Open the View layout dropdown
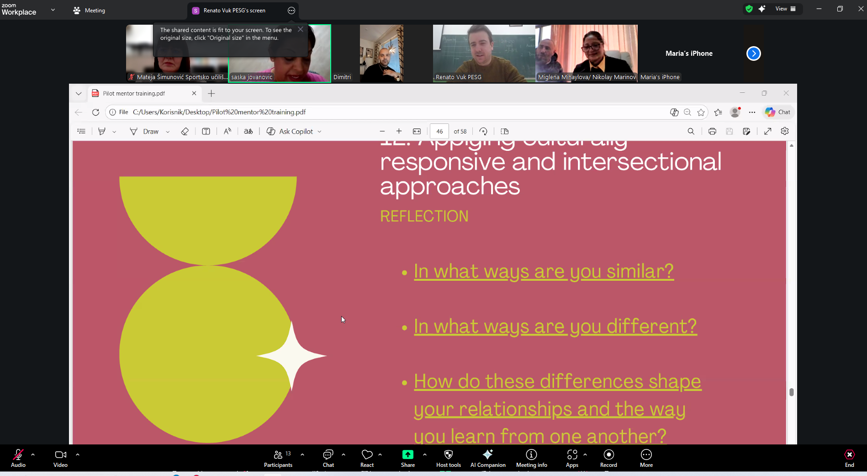This screenshot has height=476, width=867. coord(785,9)
